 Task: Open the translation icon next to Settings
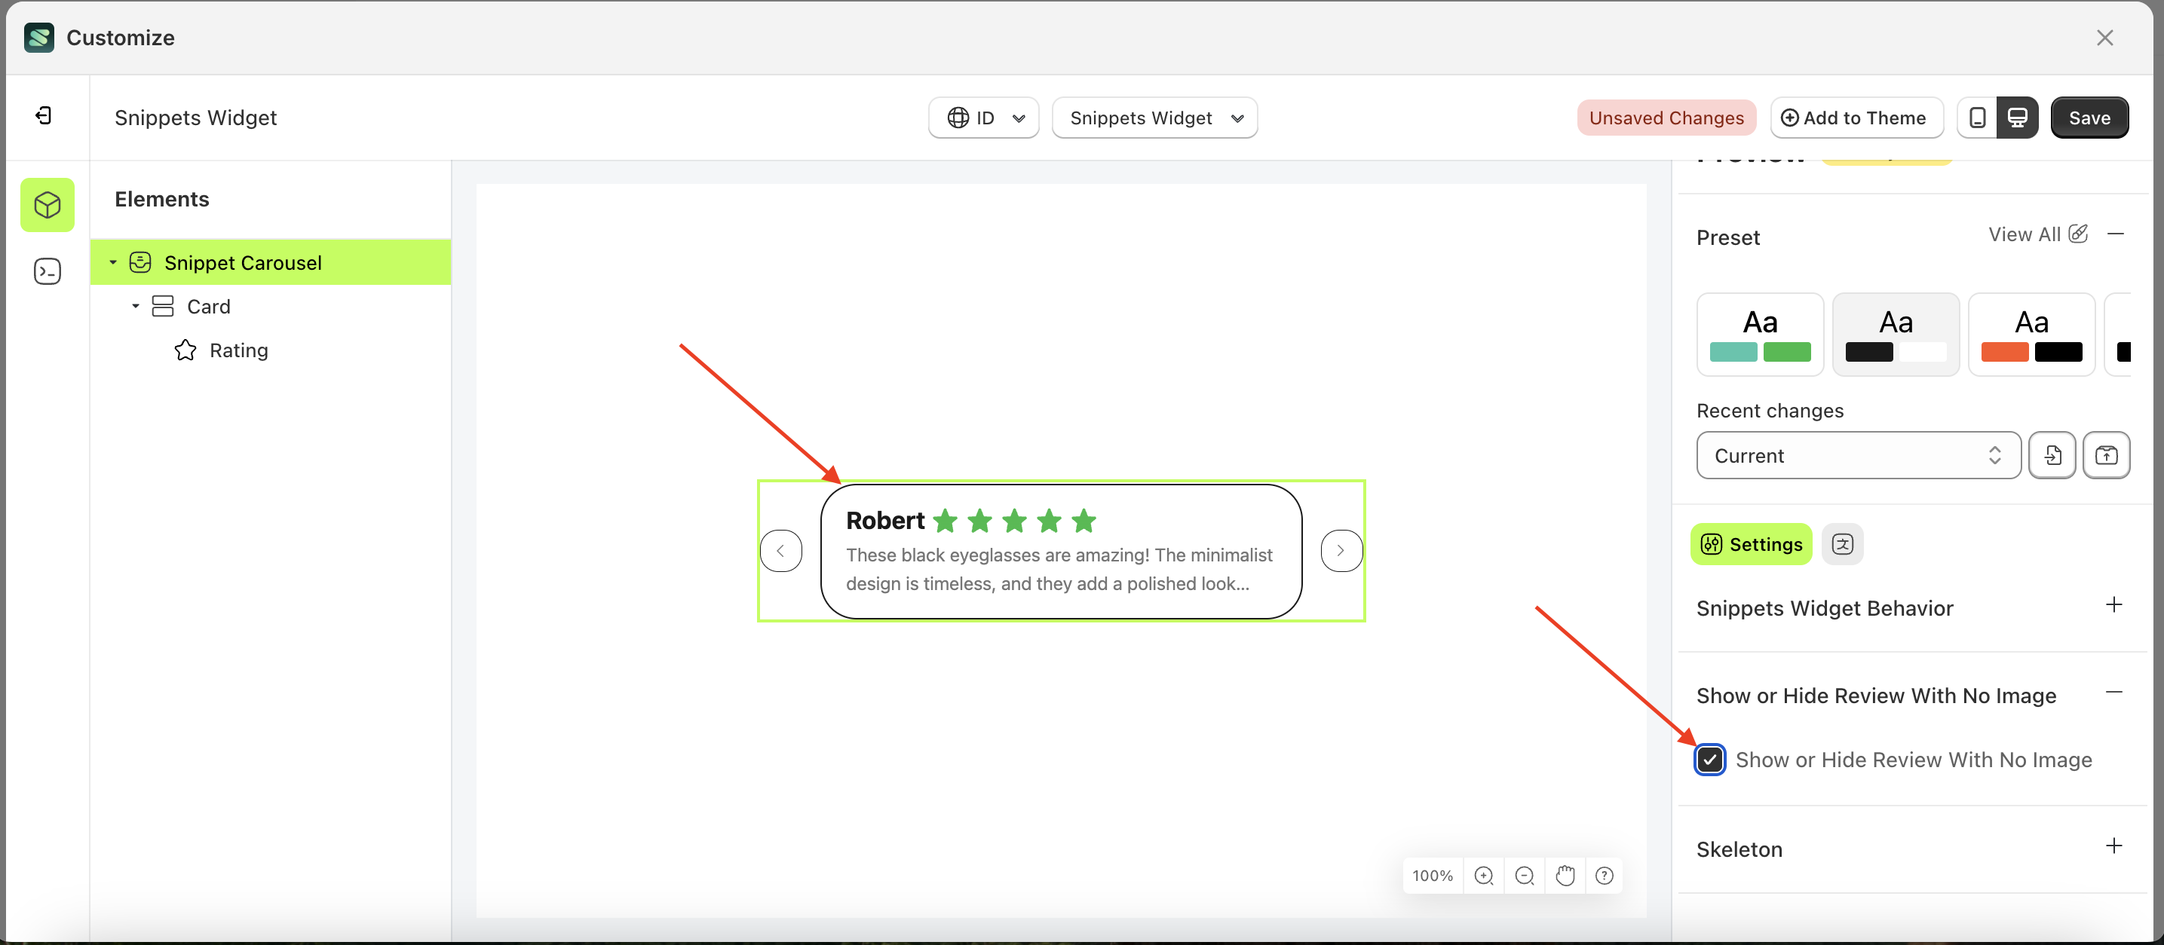(x=1842, y=544)
